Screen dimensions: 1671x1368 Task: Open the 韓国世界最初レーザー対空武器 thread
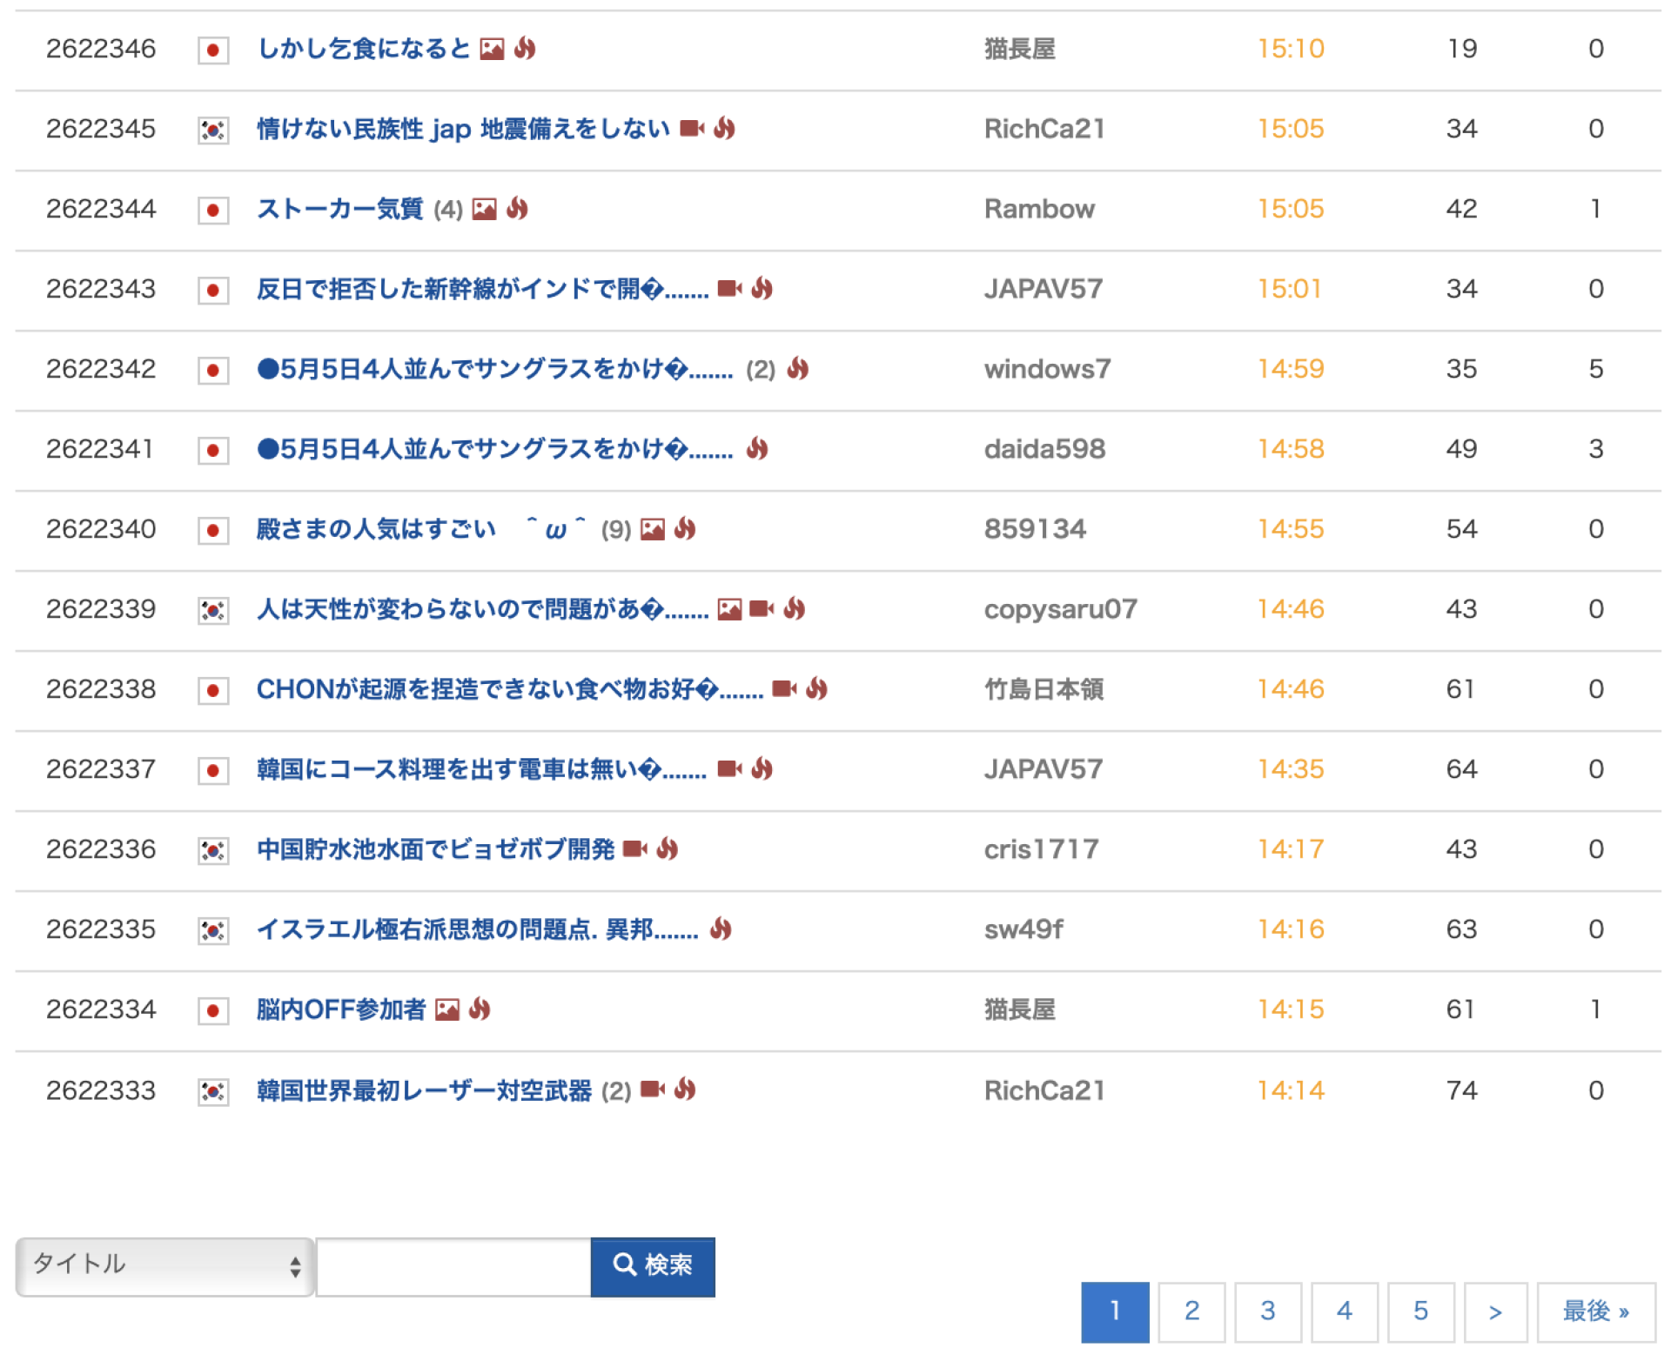tap(424, 1090)
